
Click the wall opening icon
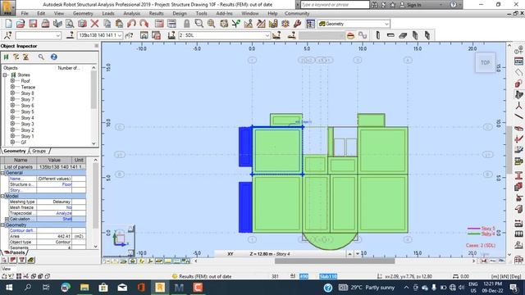click(427, 35)
